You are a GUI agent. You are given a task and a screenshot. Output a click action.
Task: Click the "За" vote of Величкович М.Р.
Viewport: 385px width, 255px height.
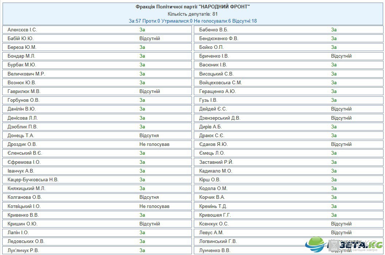(x=142, y=74)
